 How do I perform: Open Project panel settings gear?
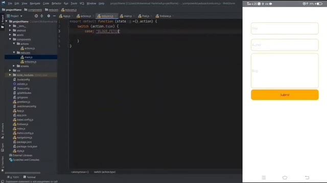(x=49, y=16)
